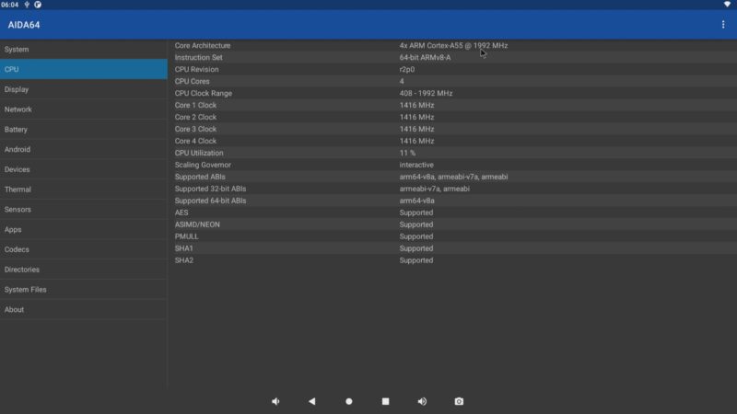The image size is (737, 414).
Task: Open the Network section
Action: [84, 109]
